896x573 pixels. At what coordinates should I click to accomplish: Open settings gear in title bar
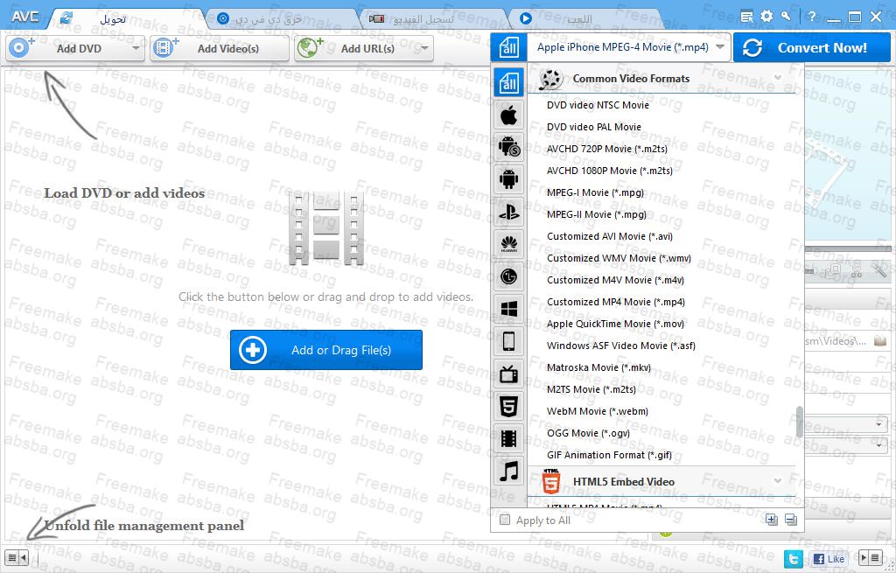pos(766,16)
